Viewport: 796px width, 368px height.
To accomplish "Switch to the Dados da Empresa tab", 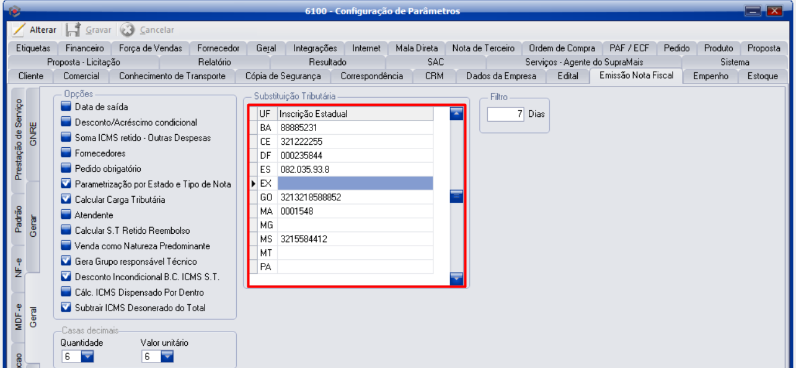I will (501, 76).
